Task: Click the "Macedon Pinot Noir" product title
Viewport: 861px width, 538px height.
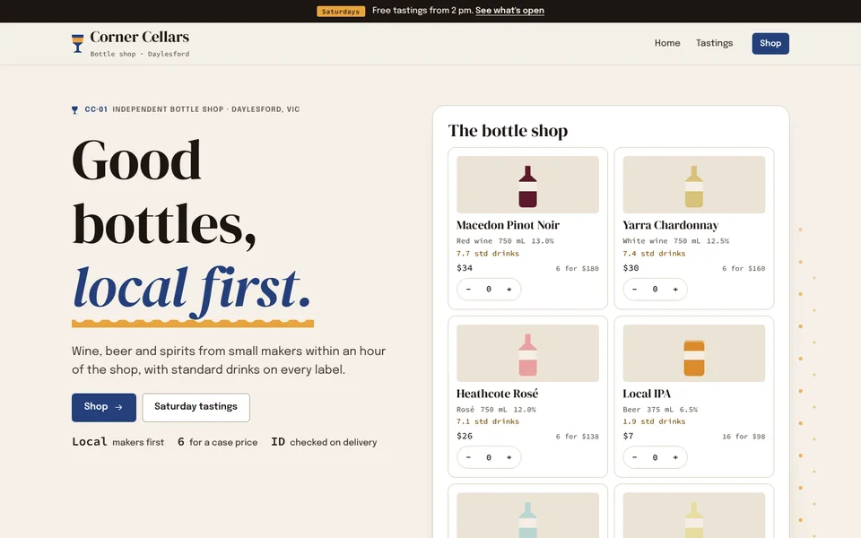Action: [x=508, y=225]
